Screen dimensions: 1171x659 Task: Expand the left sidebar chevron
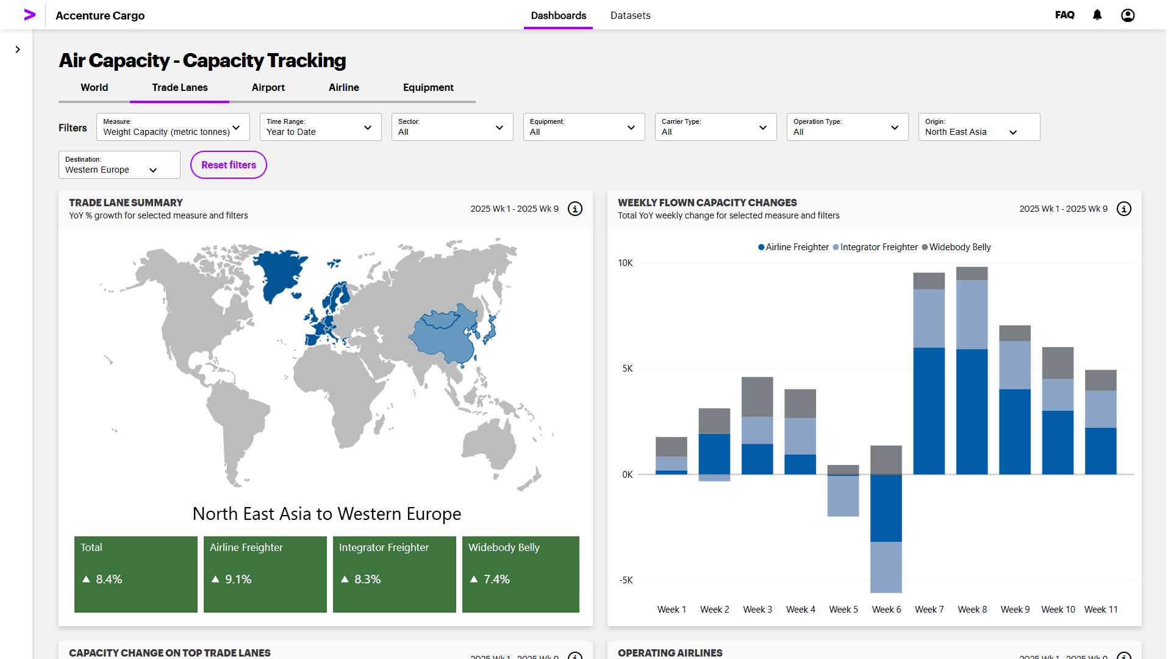coord(18,49)
